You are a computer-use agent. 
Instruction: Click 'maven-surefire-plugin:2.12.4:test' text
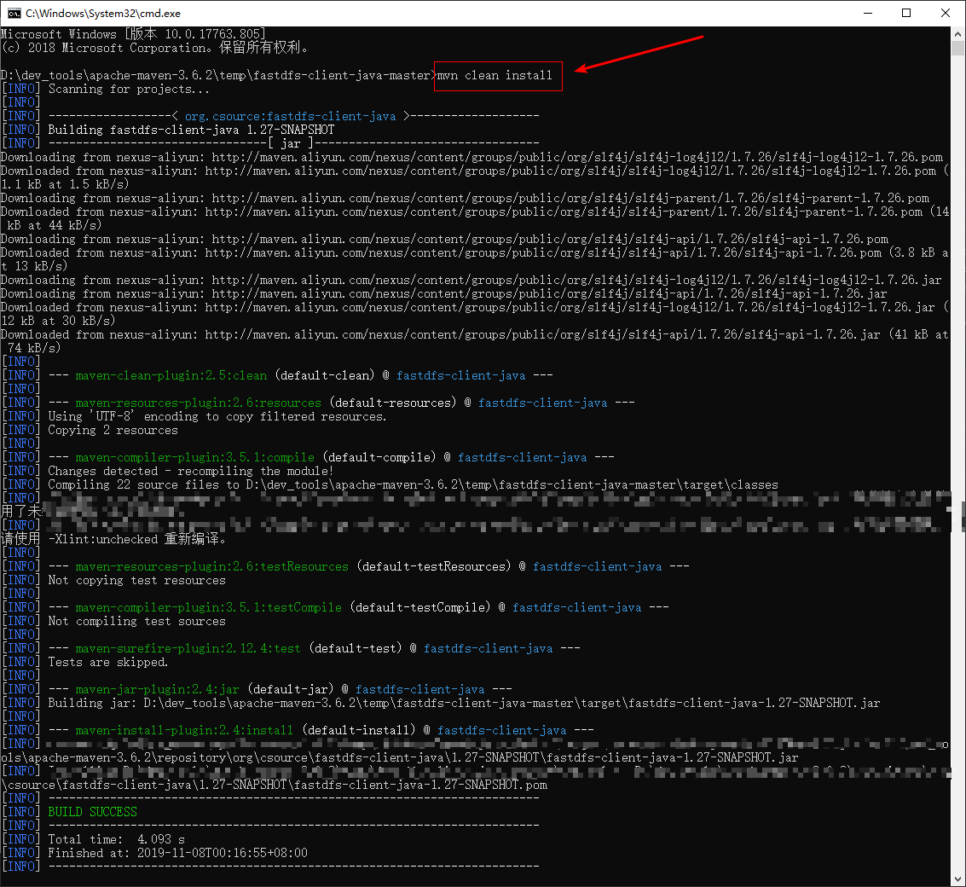tap(188, 648)
